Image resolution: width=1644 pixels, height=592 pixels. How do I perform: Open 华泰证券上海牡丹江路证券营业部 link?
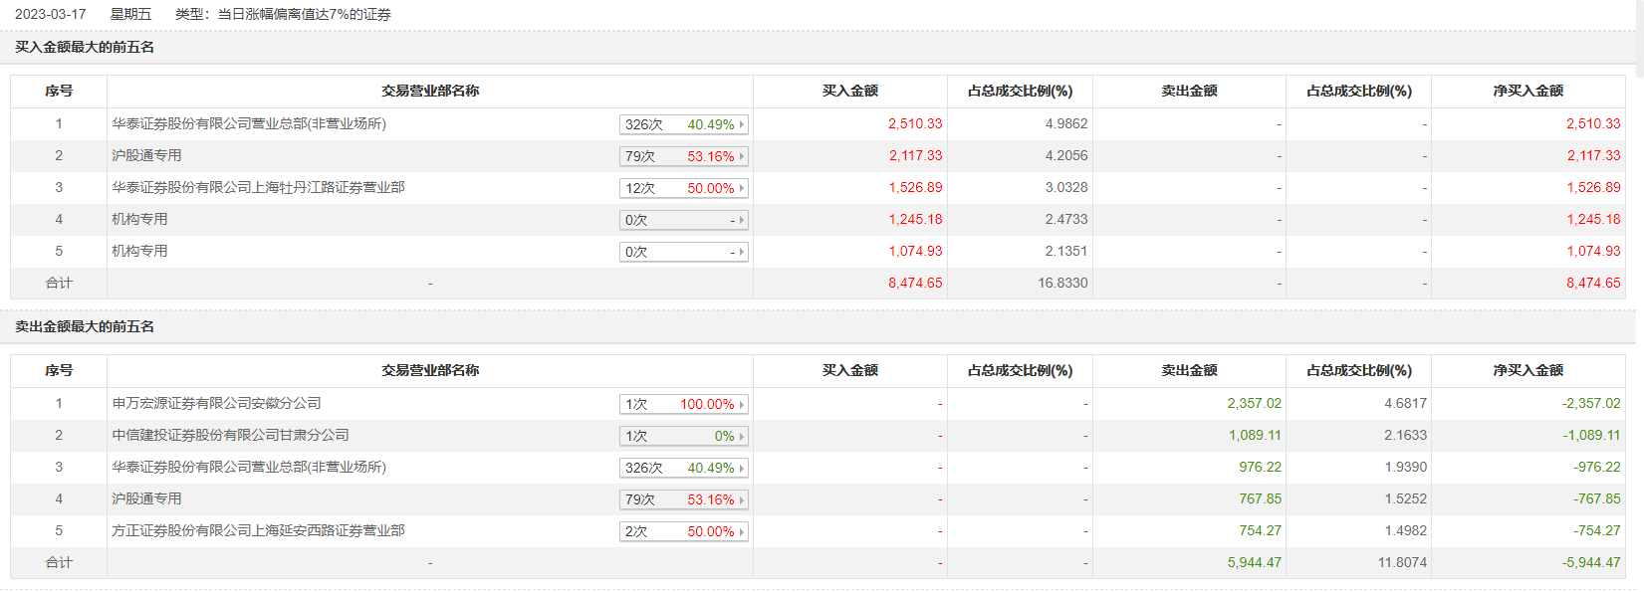(258, 188)
